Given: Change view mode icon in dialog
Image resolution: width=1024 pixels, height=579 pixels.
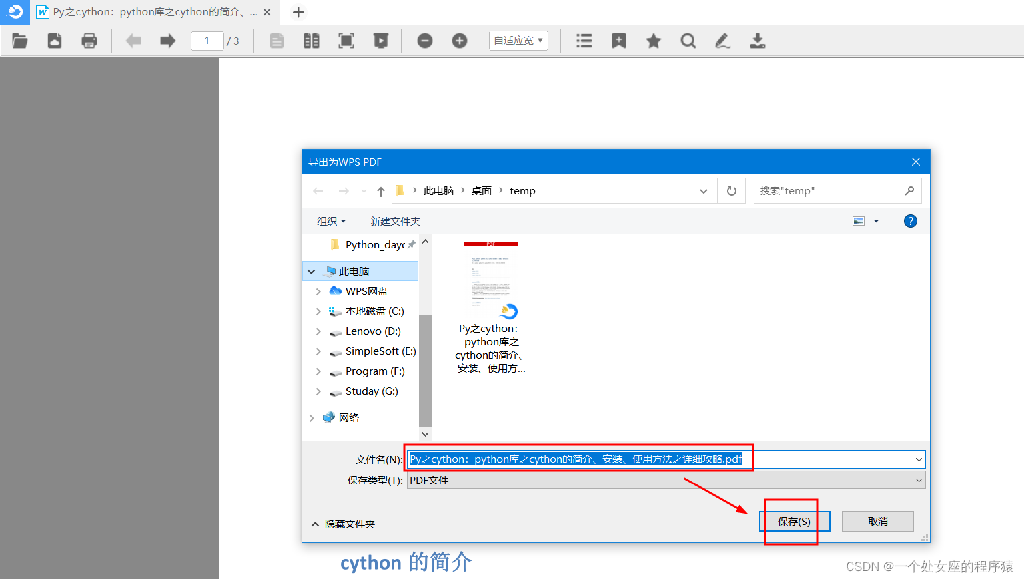Looking at the screenshot, I should click(859, 221).
